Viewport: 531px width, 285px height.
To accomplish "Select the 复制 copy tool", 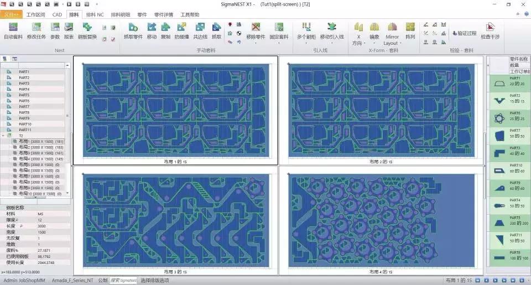I will pos(165,31).
